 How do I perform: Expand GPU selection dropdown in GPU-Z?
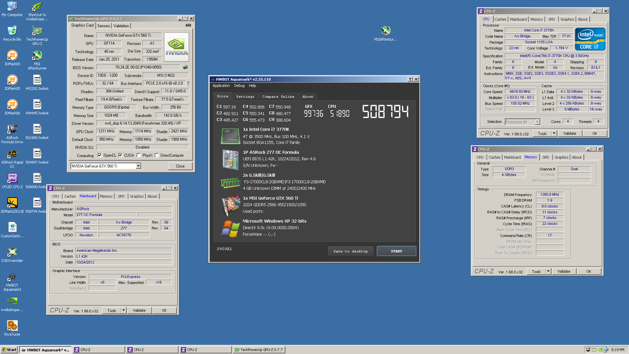(x=139, y=166)
